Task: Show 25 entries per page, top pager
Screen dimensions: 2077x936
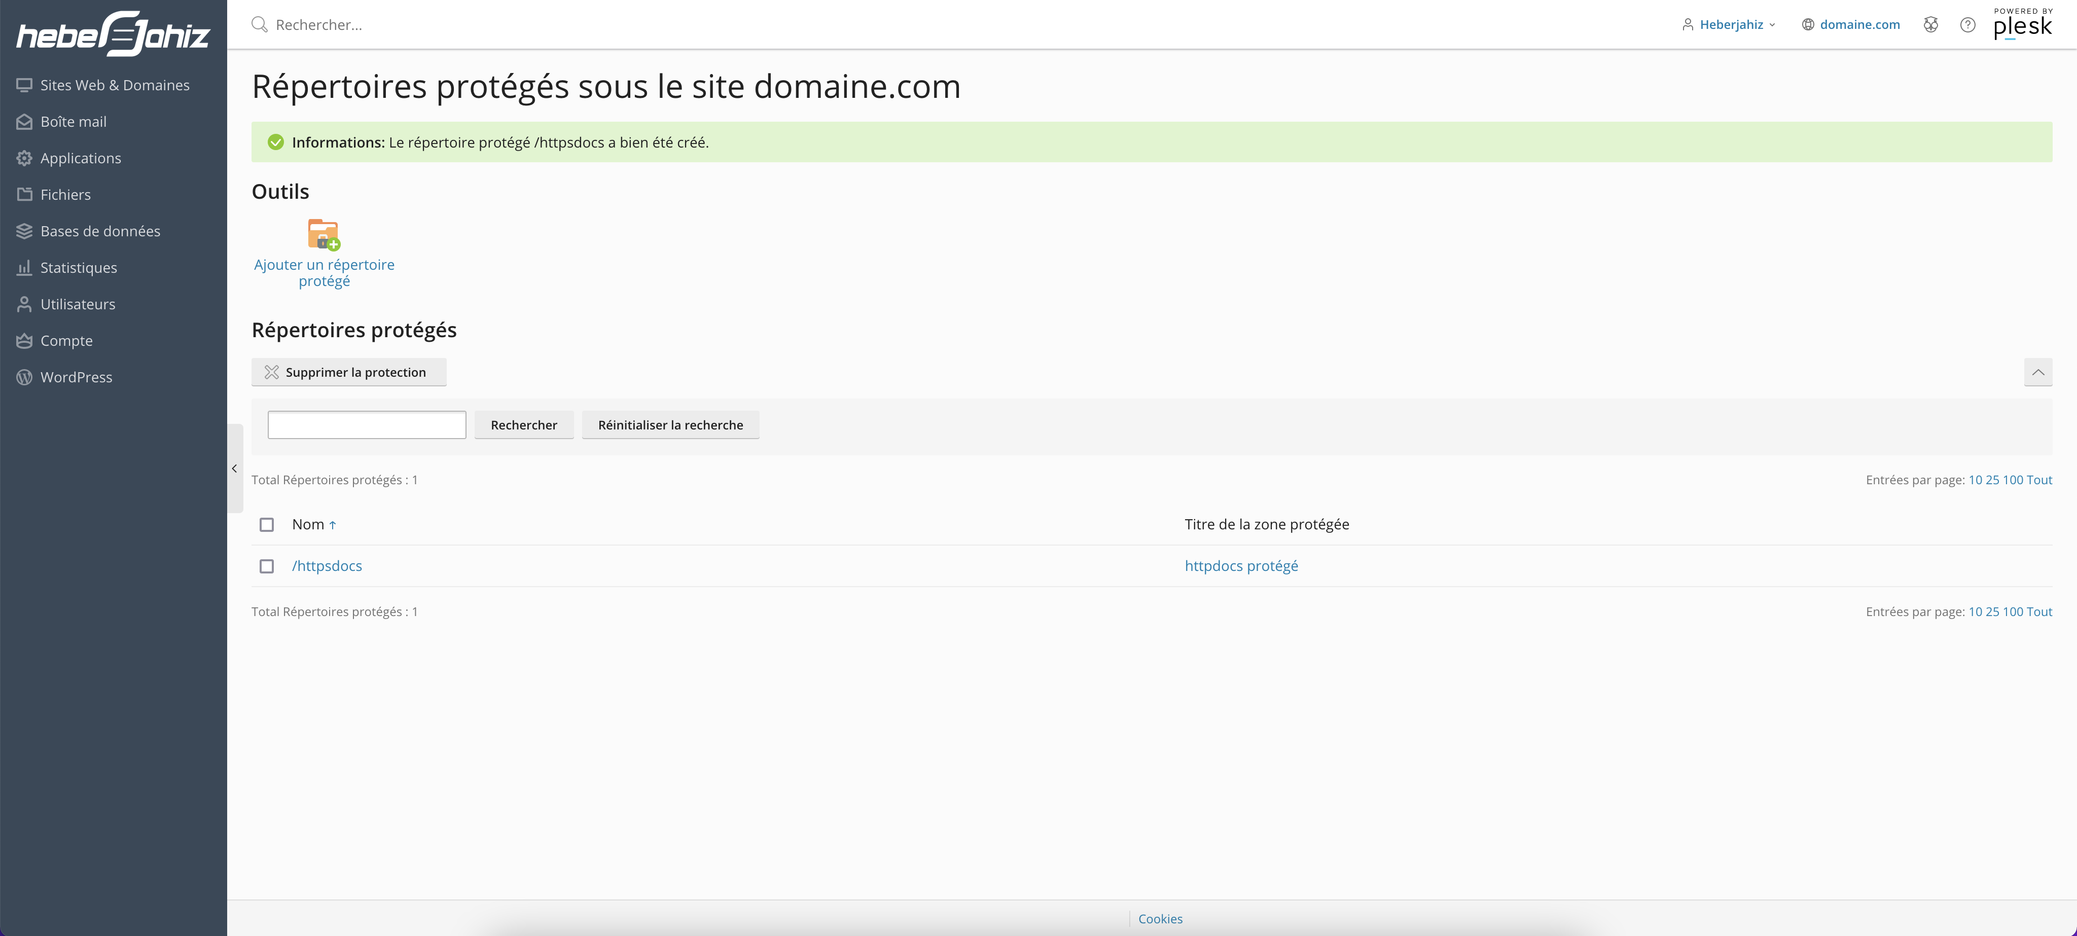Action: (1992, 480)
